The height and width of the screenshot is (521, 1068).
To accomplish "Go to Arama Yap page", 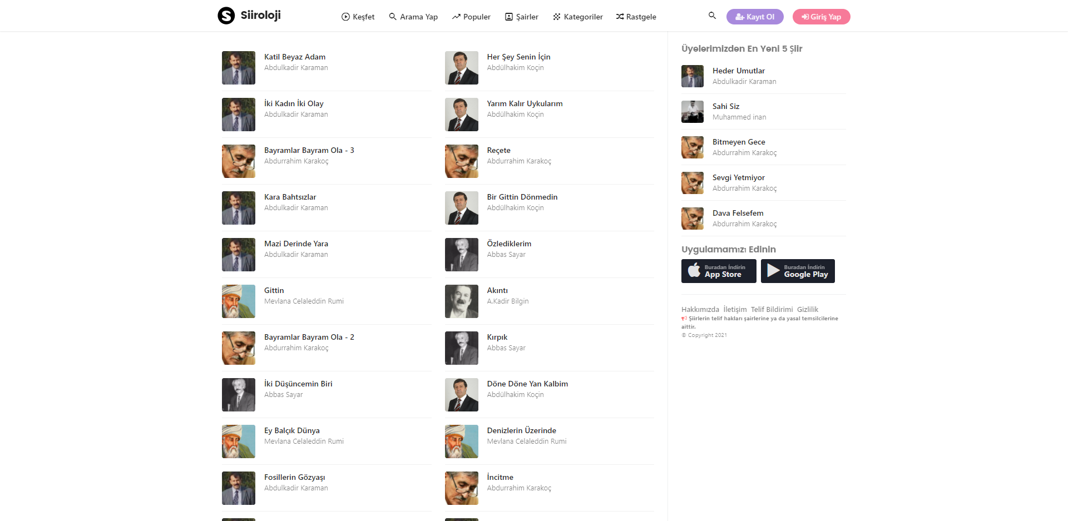I will tap(413, 17).
